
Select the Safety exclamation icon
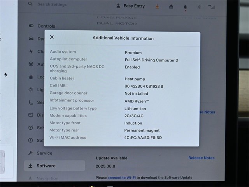(30, 140)
